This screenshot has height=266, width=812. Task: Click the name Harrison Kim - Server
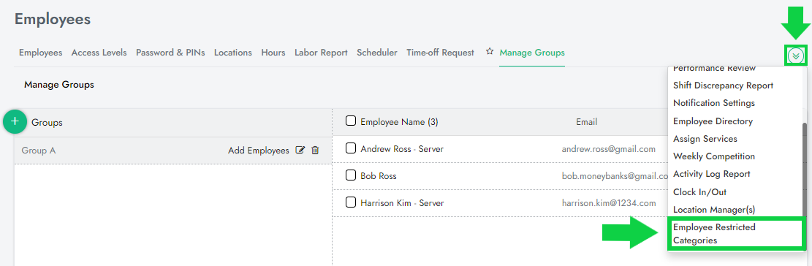point(402,203)
